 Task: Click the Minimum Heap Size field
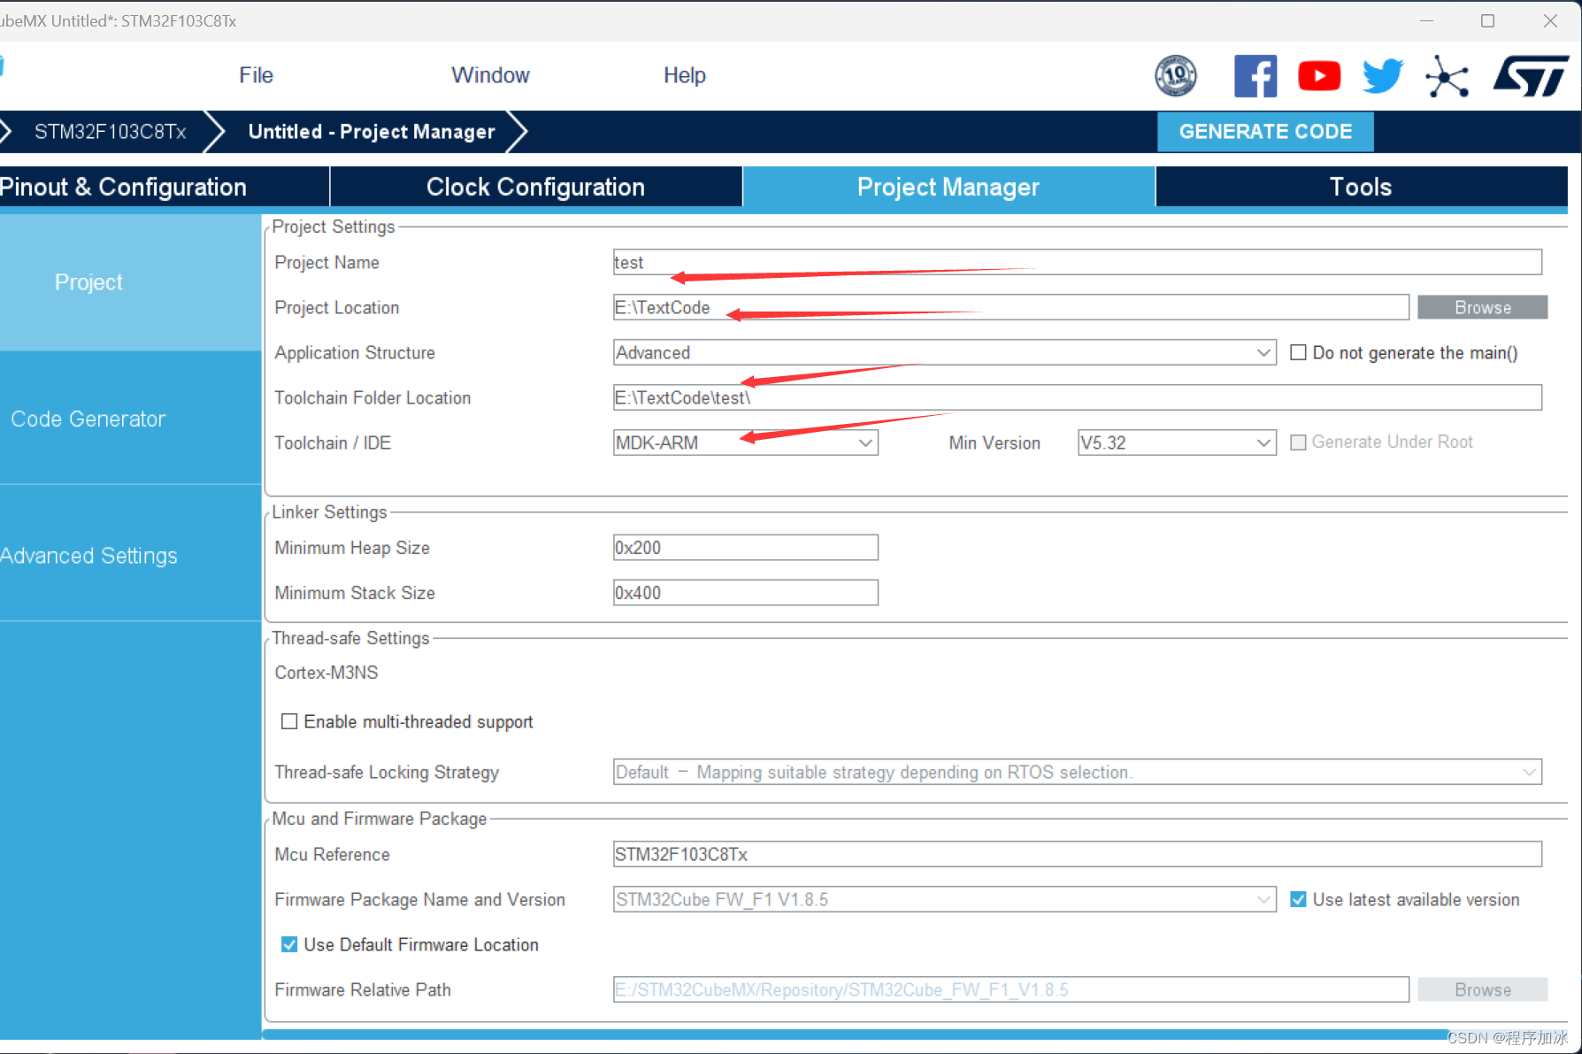(x=745, y=548)
